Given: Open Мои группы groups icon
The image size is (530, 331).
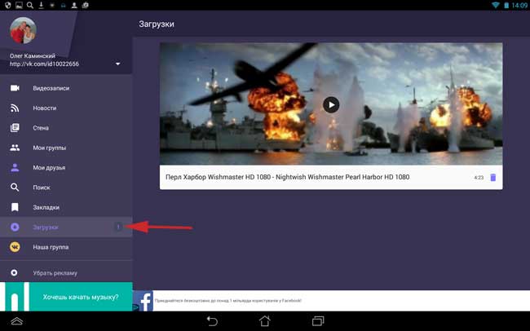Looking at the screenshot, I should (15, 148).
